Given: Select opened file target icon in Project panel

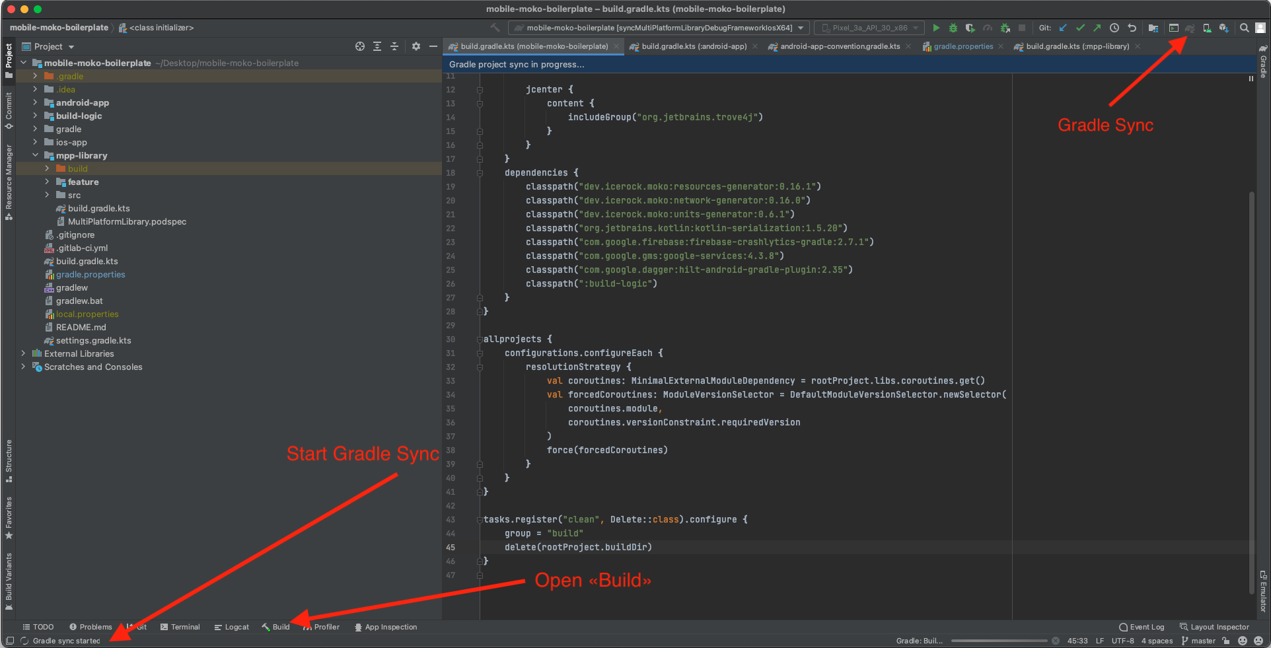Looking at the screenshot, I should coord(360,46).
